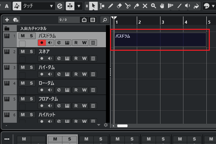The width and height of the screenshot is (216, 144).
Task: Enable Read automation on バスドラム track
Action: [x=76, y=43]
